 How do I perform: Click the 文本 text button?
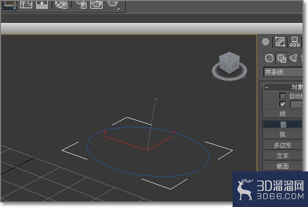tap(282, 156)
